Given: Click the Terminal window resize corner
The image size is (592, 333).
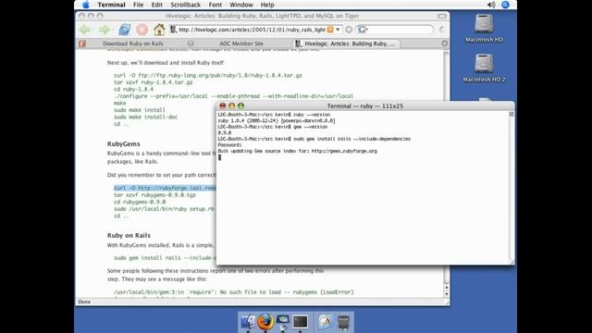Looking at the screenshot, I should 512,262.
